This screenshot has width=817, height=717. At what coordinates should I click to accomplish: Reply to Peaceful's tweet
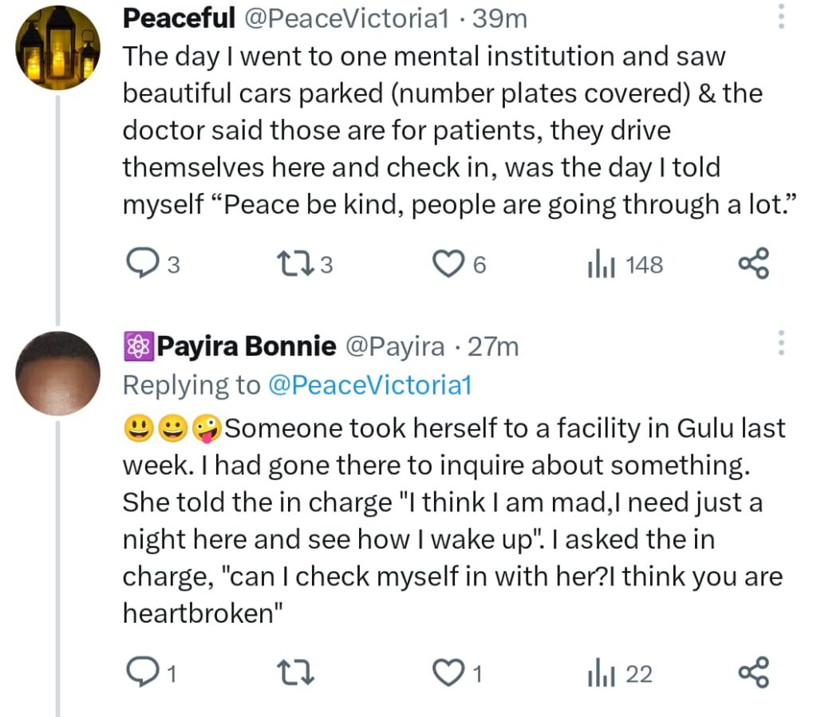[143, 264]
